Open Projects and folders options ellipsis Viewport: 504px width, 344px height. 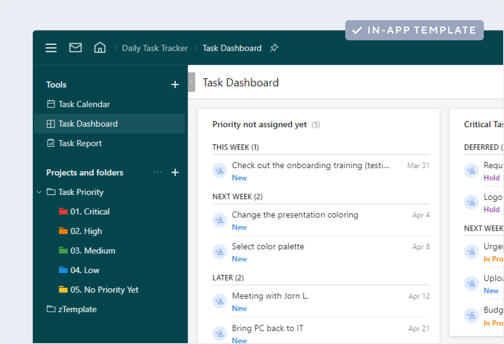click(157, 172)
